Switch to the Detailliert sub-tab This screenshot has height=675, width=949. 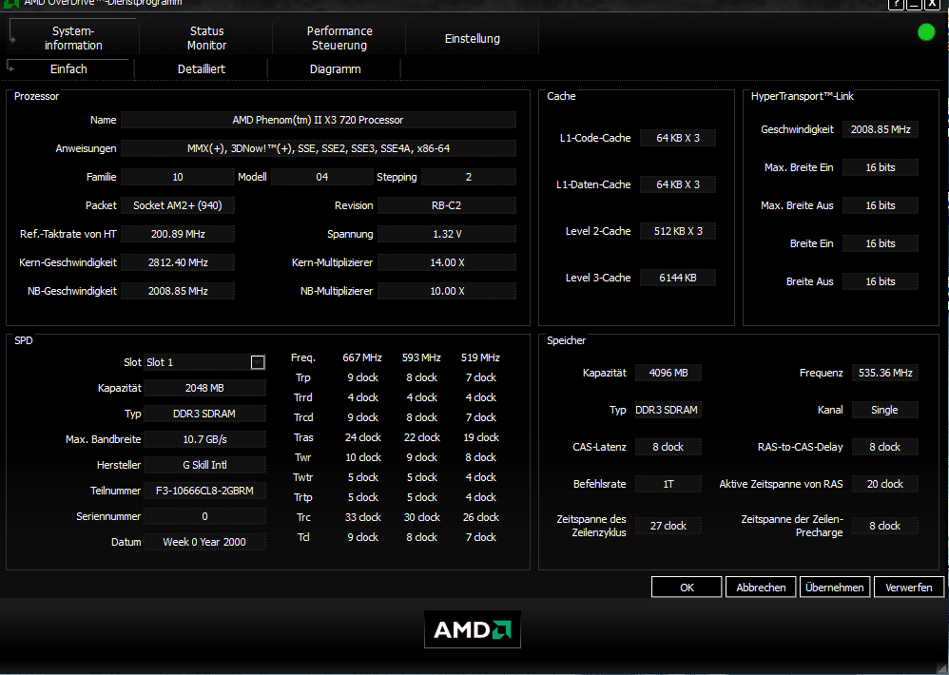point(201,69)
